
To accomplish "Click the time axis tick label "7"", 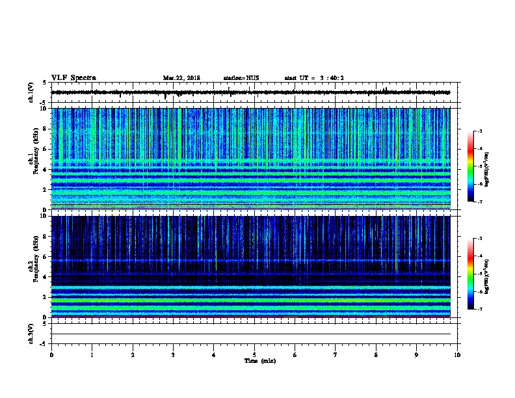I will [336, 354].
